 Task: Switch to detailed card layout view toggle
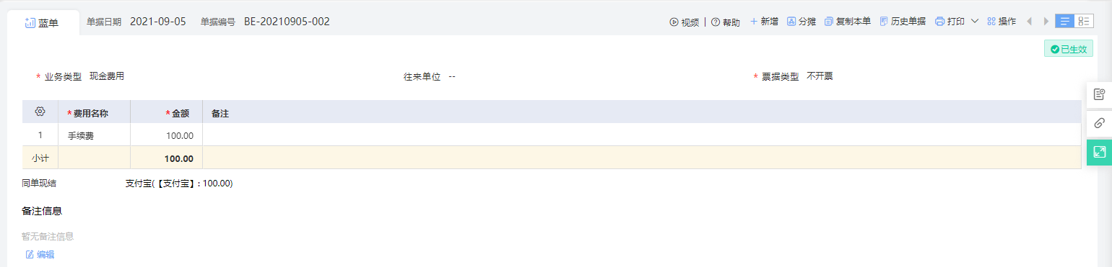(x=1084, y=21)
